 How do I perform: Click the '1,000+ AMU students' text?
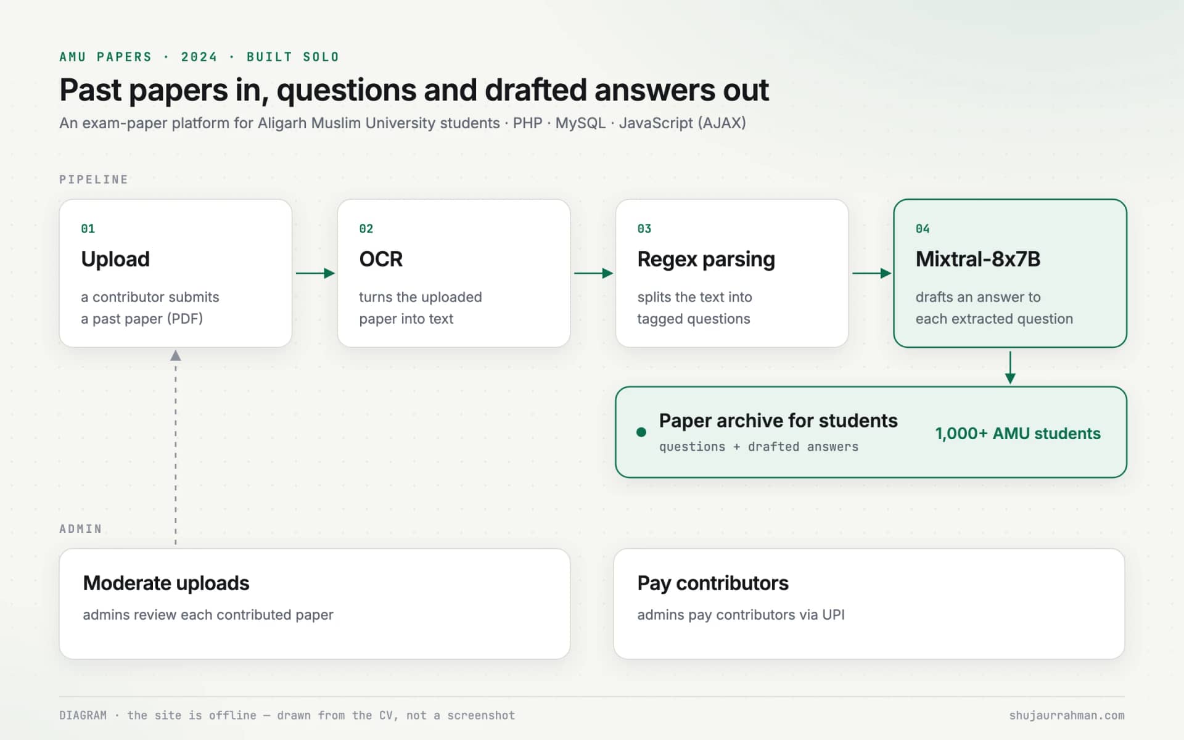1017,434
